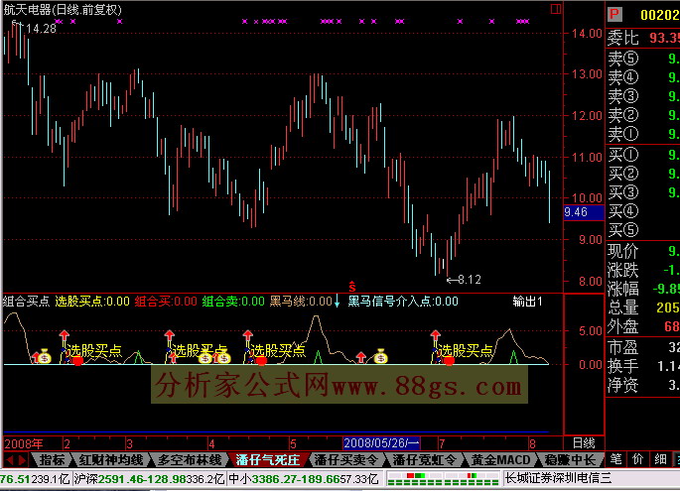Viewport: 680px width, 491px height.
Task: Click the cyan down arrow after 黑马线 value
Action: point(337,301)
